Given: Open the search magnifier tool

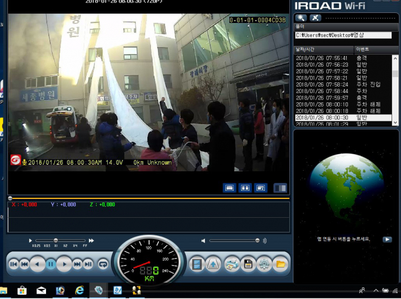Looking at the screenshot, I should click(301, 18).
